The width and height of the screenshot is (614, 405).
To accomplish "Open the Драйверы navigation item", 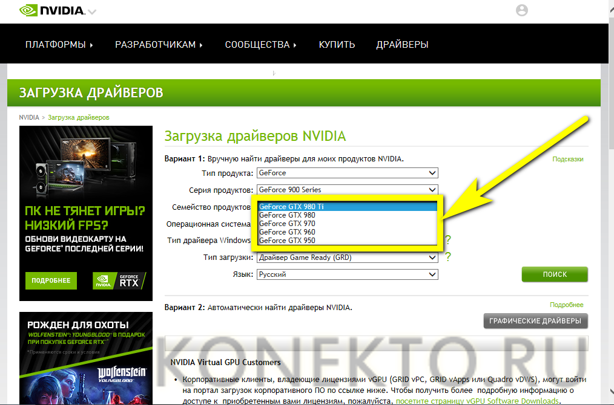I will click(x=402, y=45).
